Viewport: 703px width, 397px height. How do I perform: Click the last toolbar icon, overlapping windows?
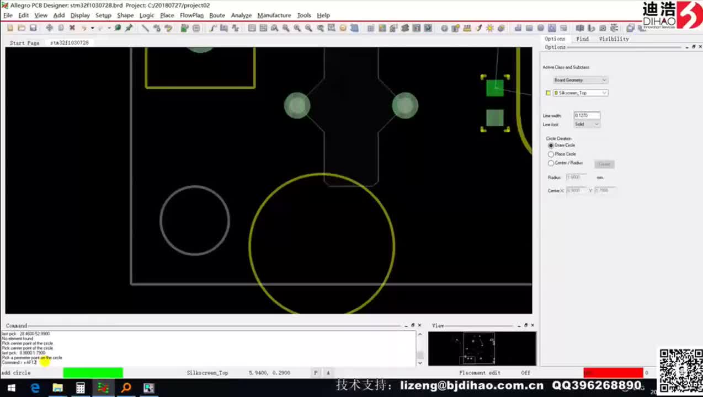[x=630, y=28]
